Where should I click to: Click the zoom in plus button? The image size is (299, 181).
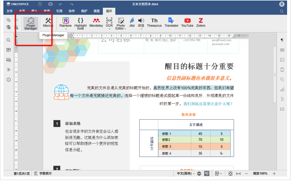click(x=274, y=174)
